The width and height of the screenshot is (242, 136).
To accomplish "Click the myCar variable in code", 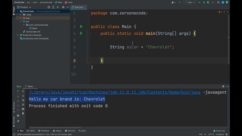I will (x=132, y=47).
